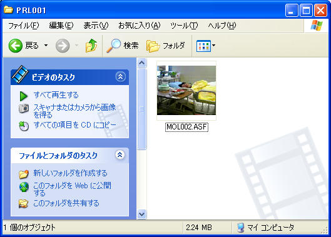331x237 pixels.
Task: Select the MOL002.ASF video thumbnail
Action: (186, 90)
